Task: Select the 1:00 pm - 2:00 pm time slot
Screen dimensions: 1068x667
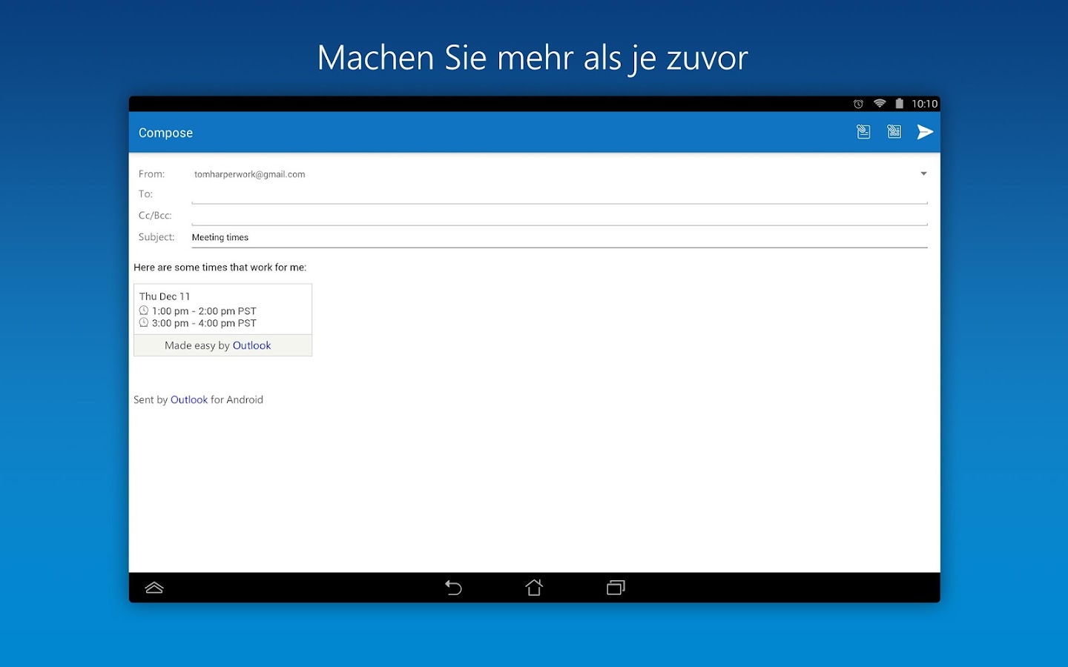Action: click(x=204, y=311)
